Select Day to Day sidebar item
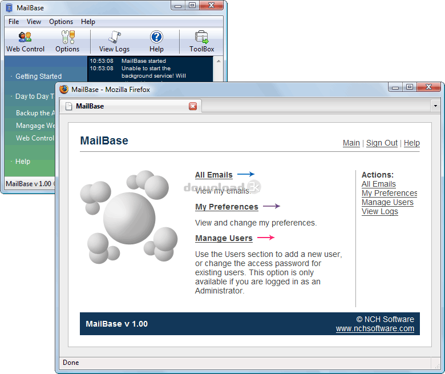Screen dimensions: 445x374 [35, 96]
